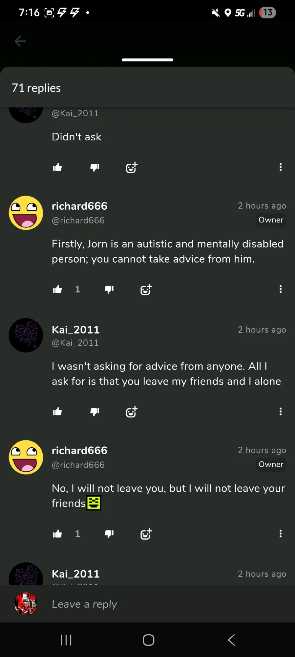
Task: Dislike richard666's reply about Jorn
Action: (109, 289)
